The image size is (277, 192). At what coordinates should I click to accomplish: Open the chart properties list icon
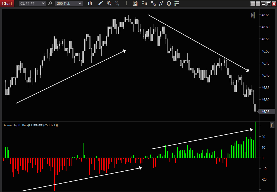point(177,3)
